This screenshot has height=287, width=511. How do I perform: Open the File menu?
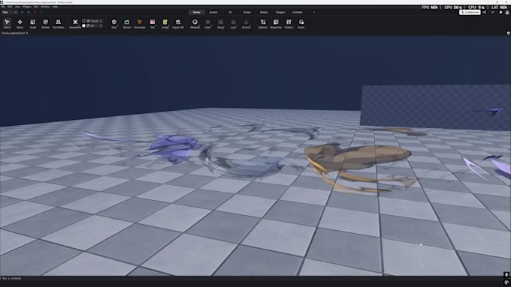[3, 7]
